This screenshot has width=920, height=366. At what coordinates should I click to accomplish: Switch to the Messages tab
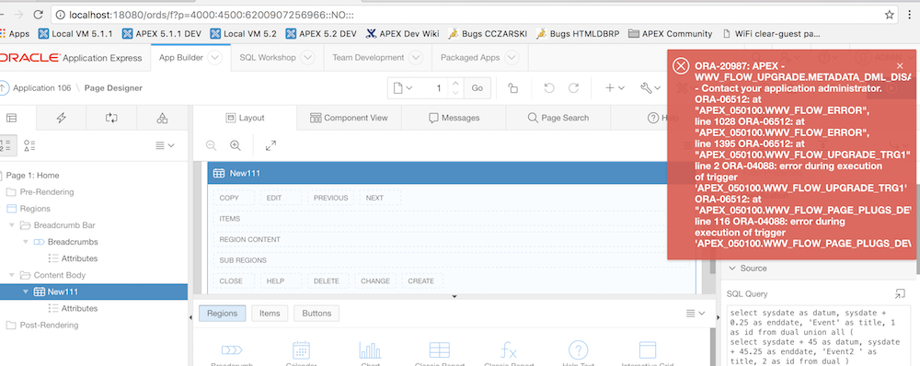454,118
